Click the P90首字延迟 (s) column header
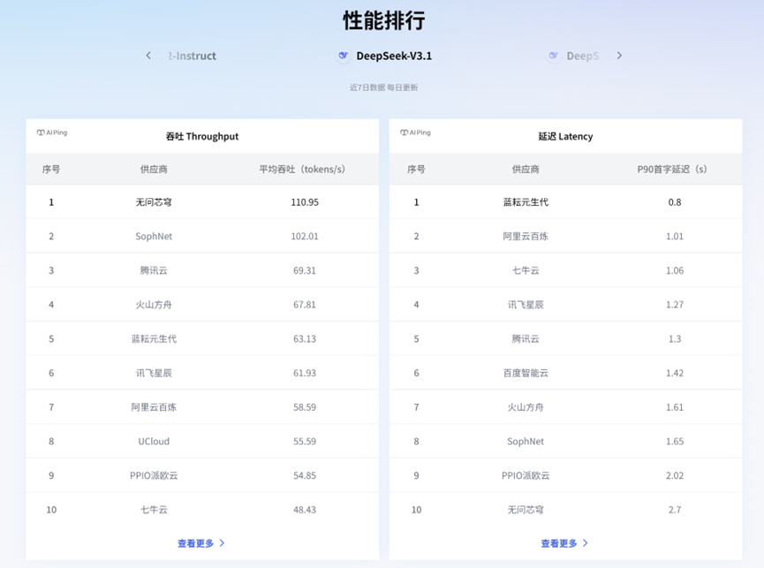Viewport: 764px width, 568px height. 672,169
